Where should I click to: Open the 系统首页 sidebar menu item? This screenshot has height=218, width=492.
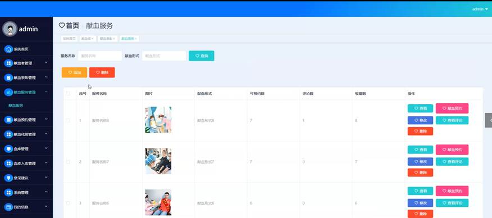[x=26, y=49]
